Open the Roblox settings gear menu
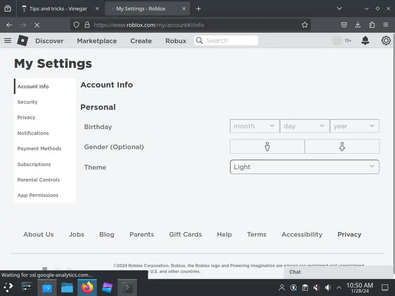The height and width of the screenshot is (296, 395). pyautogui.click(x=386, y=40)
